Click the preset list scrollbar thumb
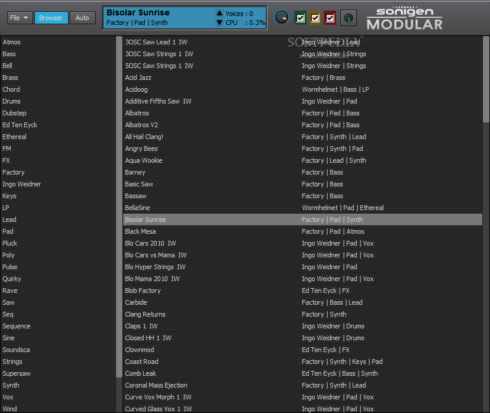 pyautogui.click(x=486, y=79)
